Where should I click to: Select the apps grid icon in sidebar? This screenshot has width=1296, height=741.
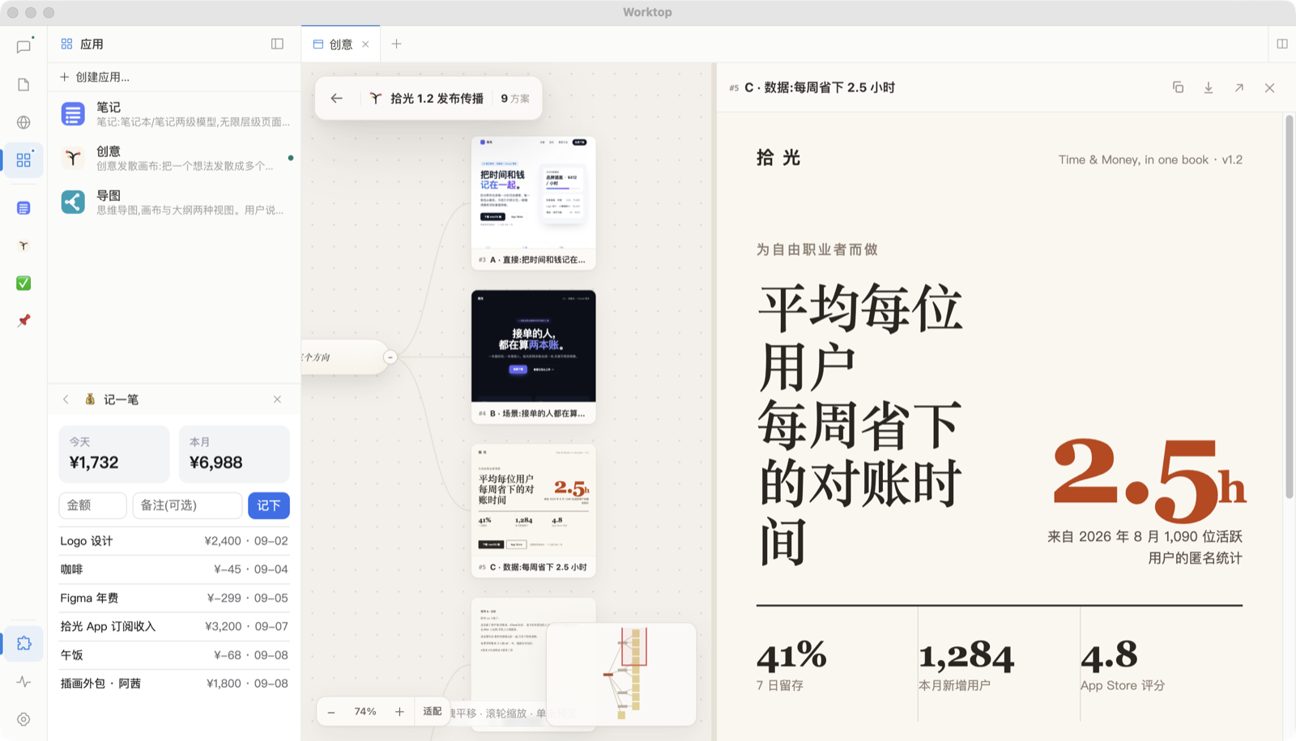click(x=23, y=160)
